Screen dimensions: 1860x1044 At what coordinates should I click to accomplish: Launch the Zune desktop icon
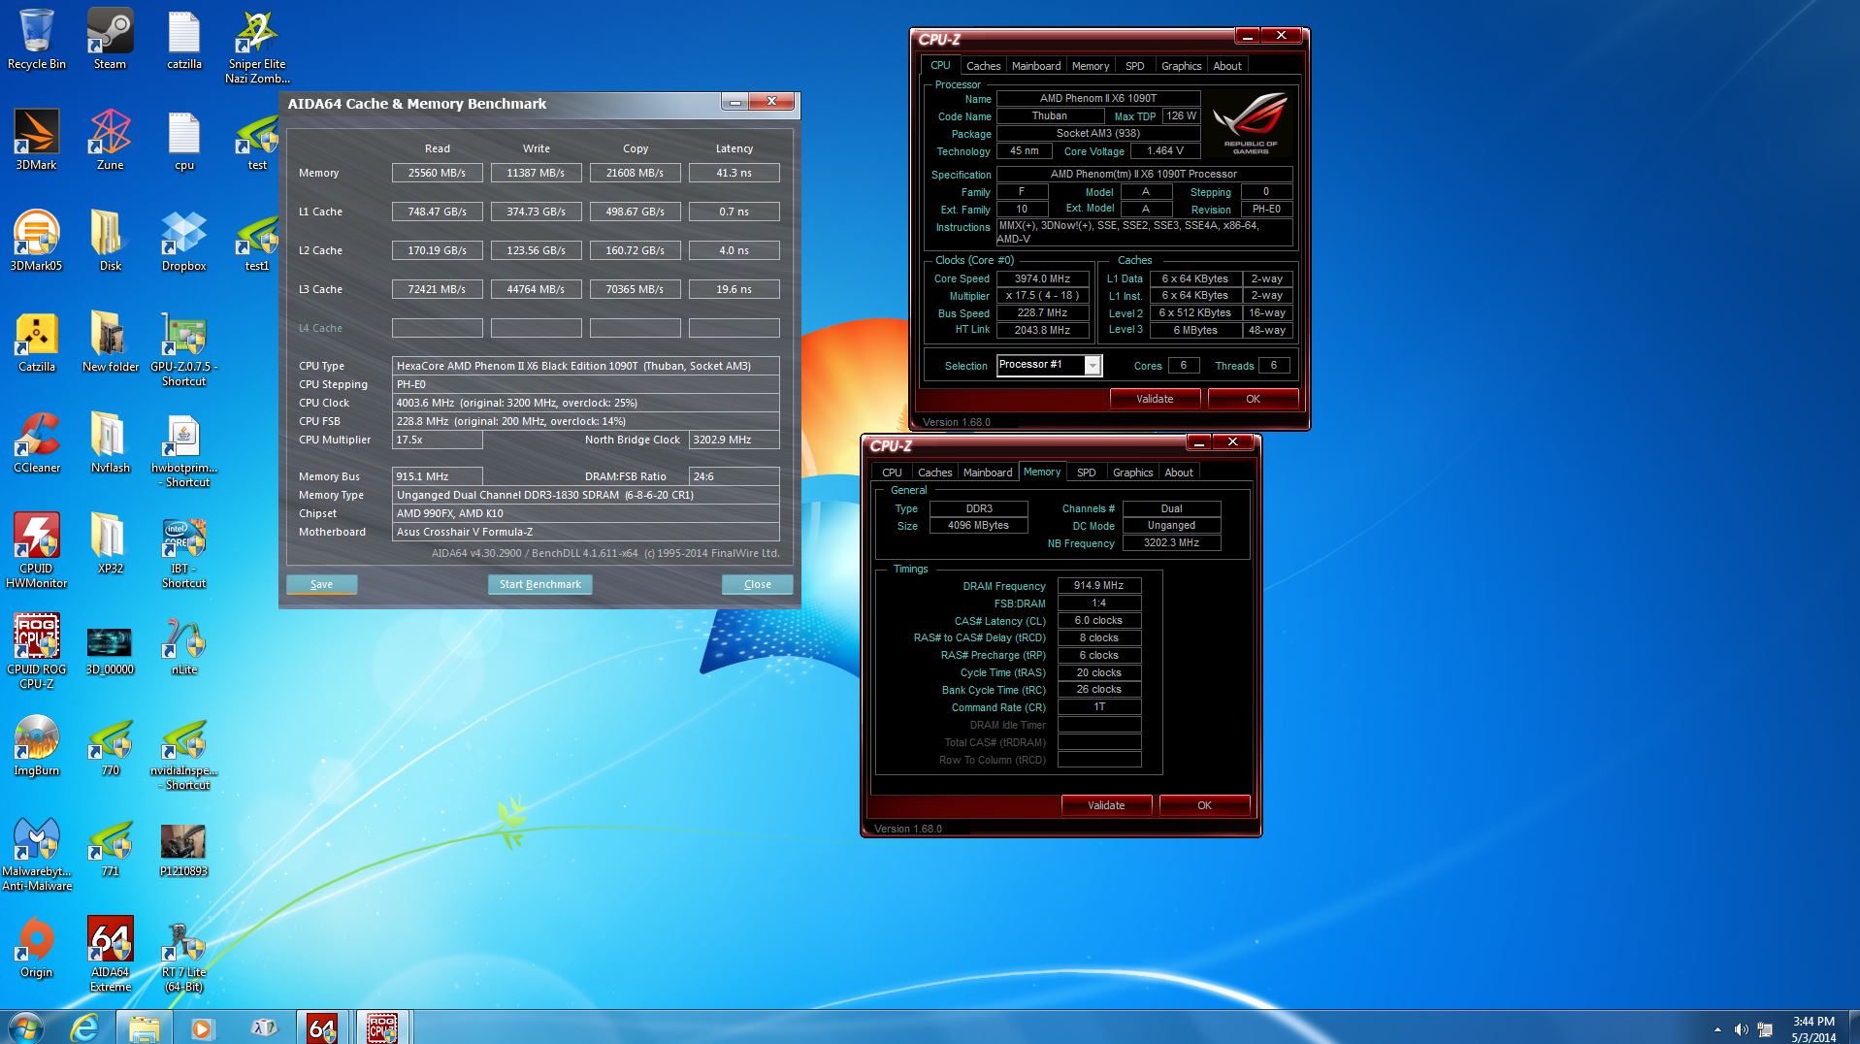coord(110,140)
